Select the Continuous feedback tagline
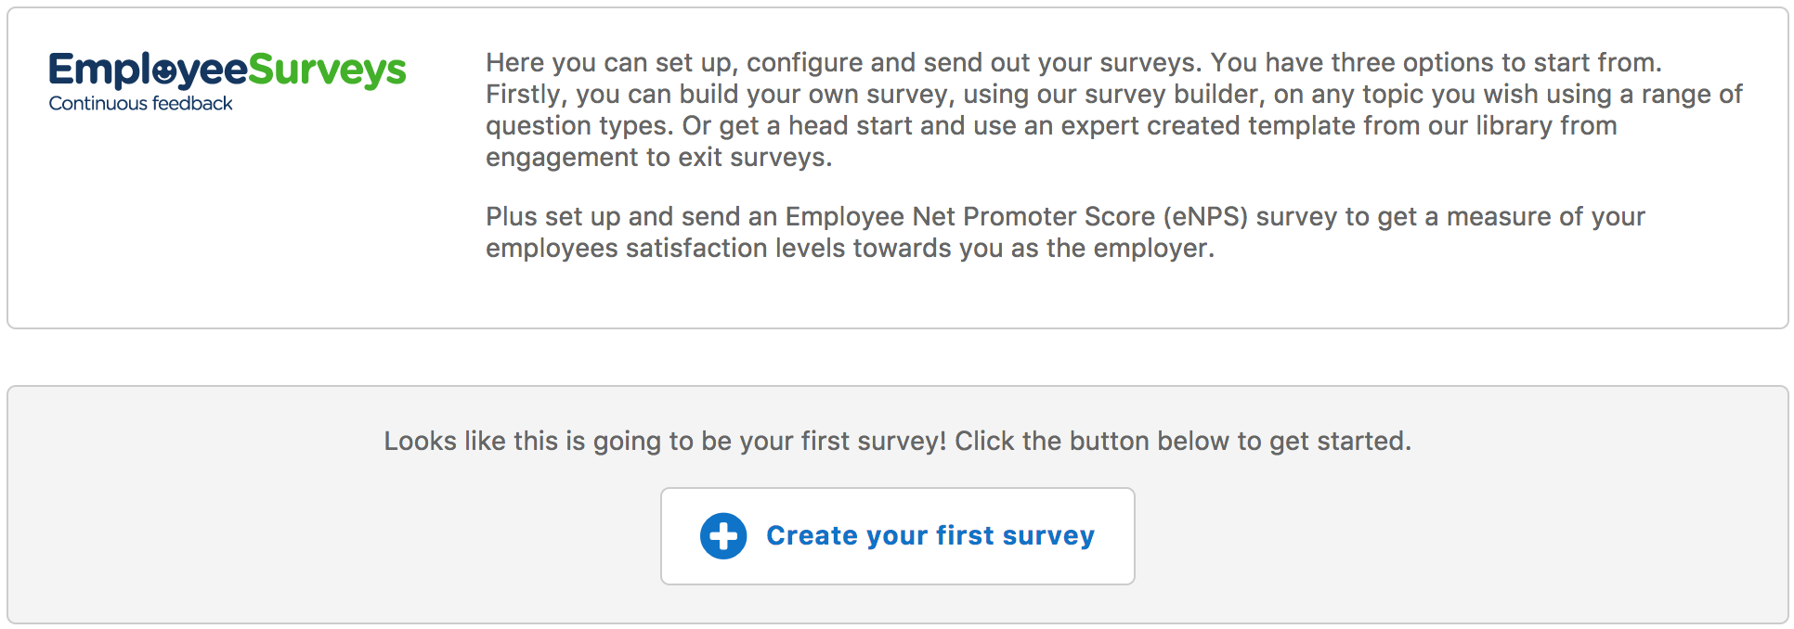The width and height of the screenshot is (1794, 629). pyautogui.click(x=140, y=104)
